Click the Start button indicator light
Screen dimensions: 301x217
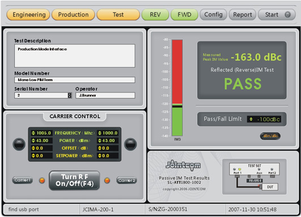287,15
